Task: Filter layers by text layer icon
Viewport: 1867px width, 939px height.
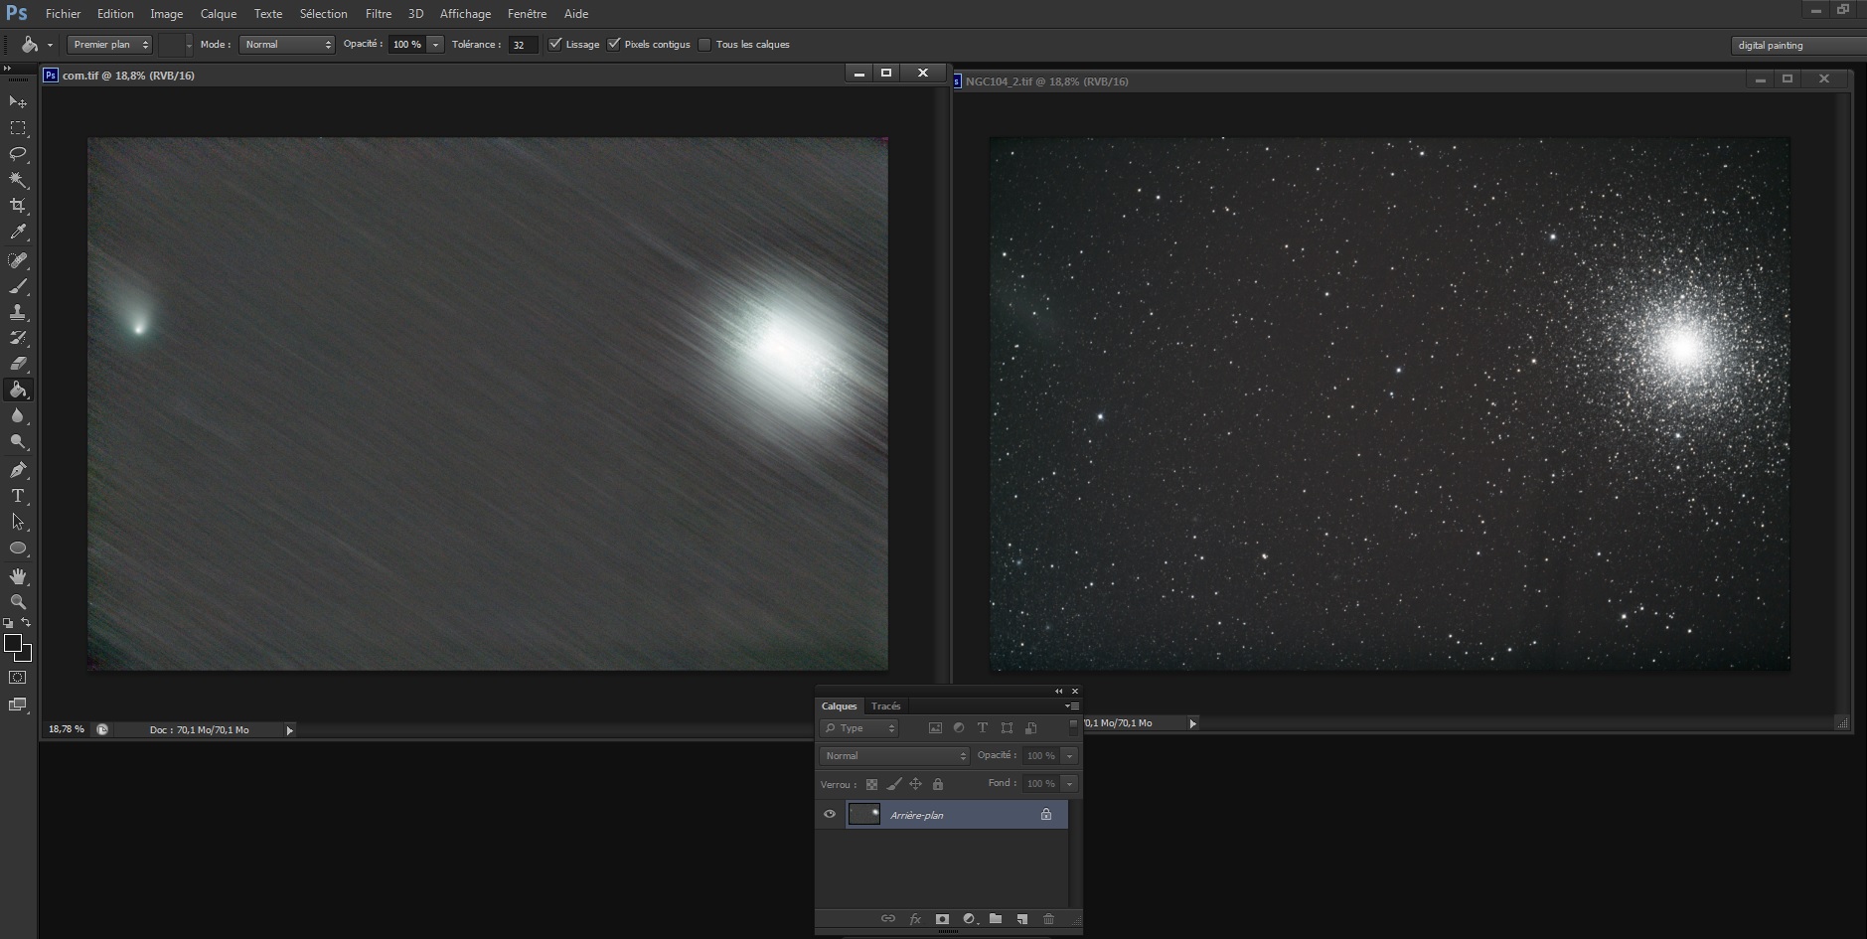Action: 983,727
